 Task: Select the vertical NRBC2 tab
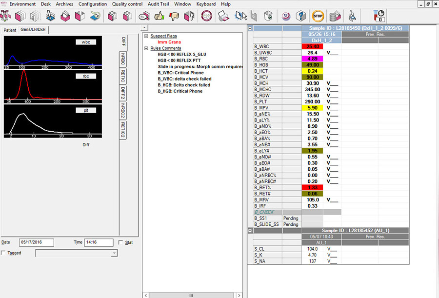pos(123,111)
